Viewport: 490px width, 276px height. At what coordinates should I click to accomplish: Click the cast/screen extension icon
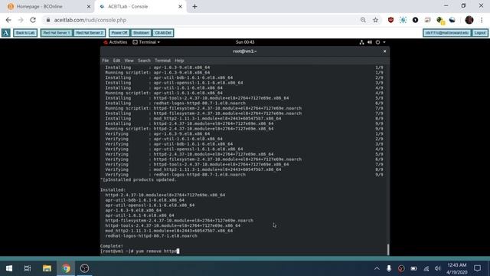[427, 20]
